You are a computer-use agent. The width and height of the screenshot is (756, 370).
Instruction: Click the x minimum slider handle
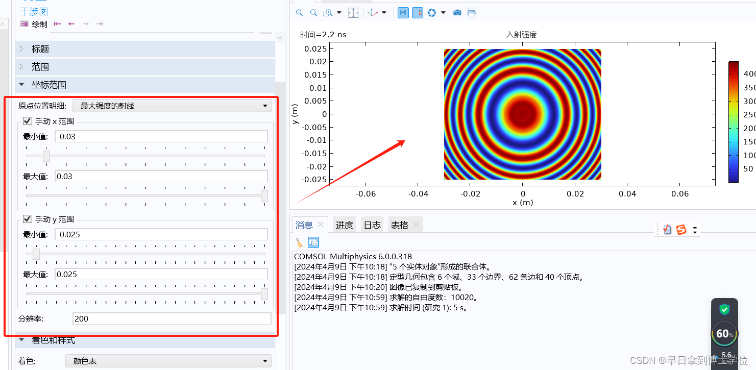coord(46,156)
